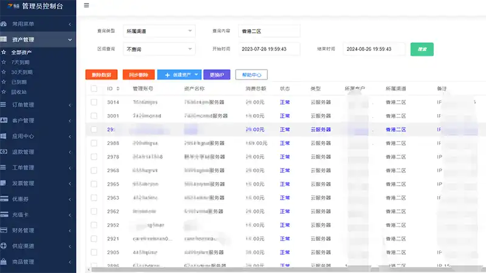Click the 优惠券 card icon
Screen dimensions: 486x273
tap(4, 199)
